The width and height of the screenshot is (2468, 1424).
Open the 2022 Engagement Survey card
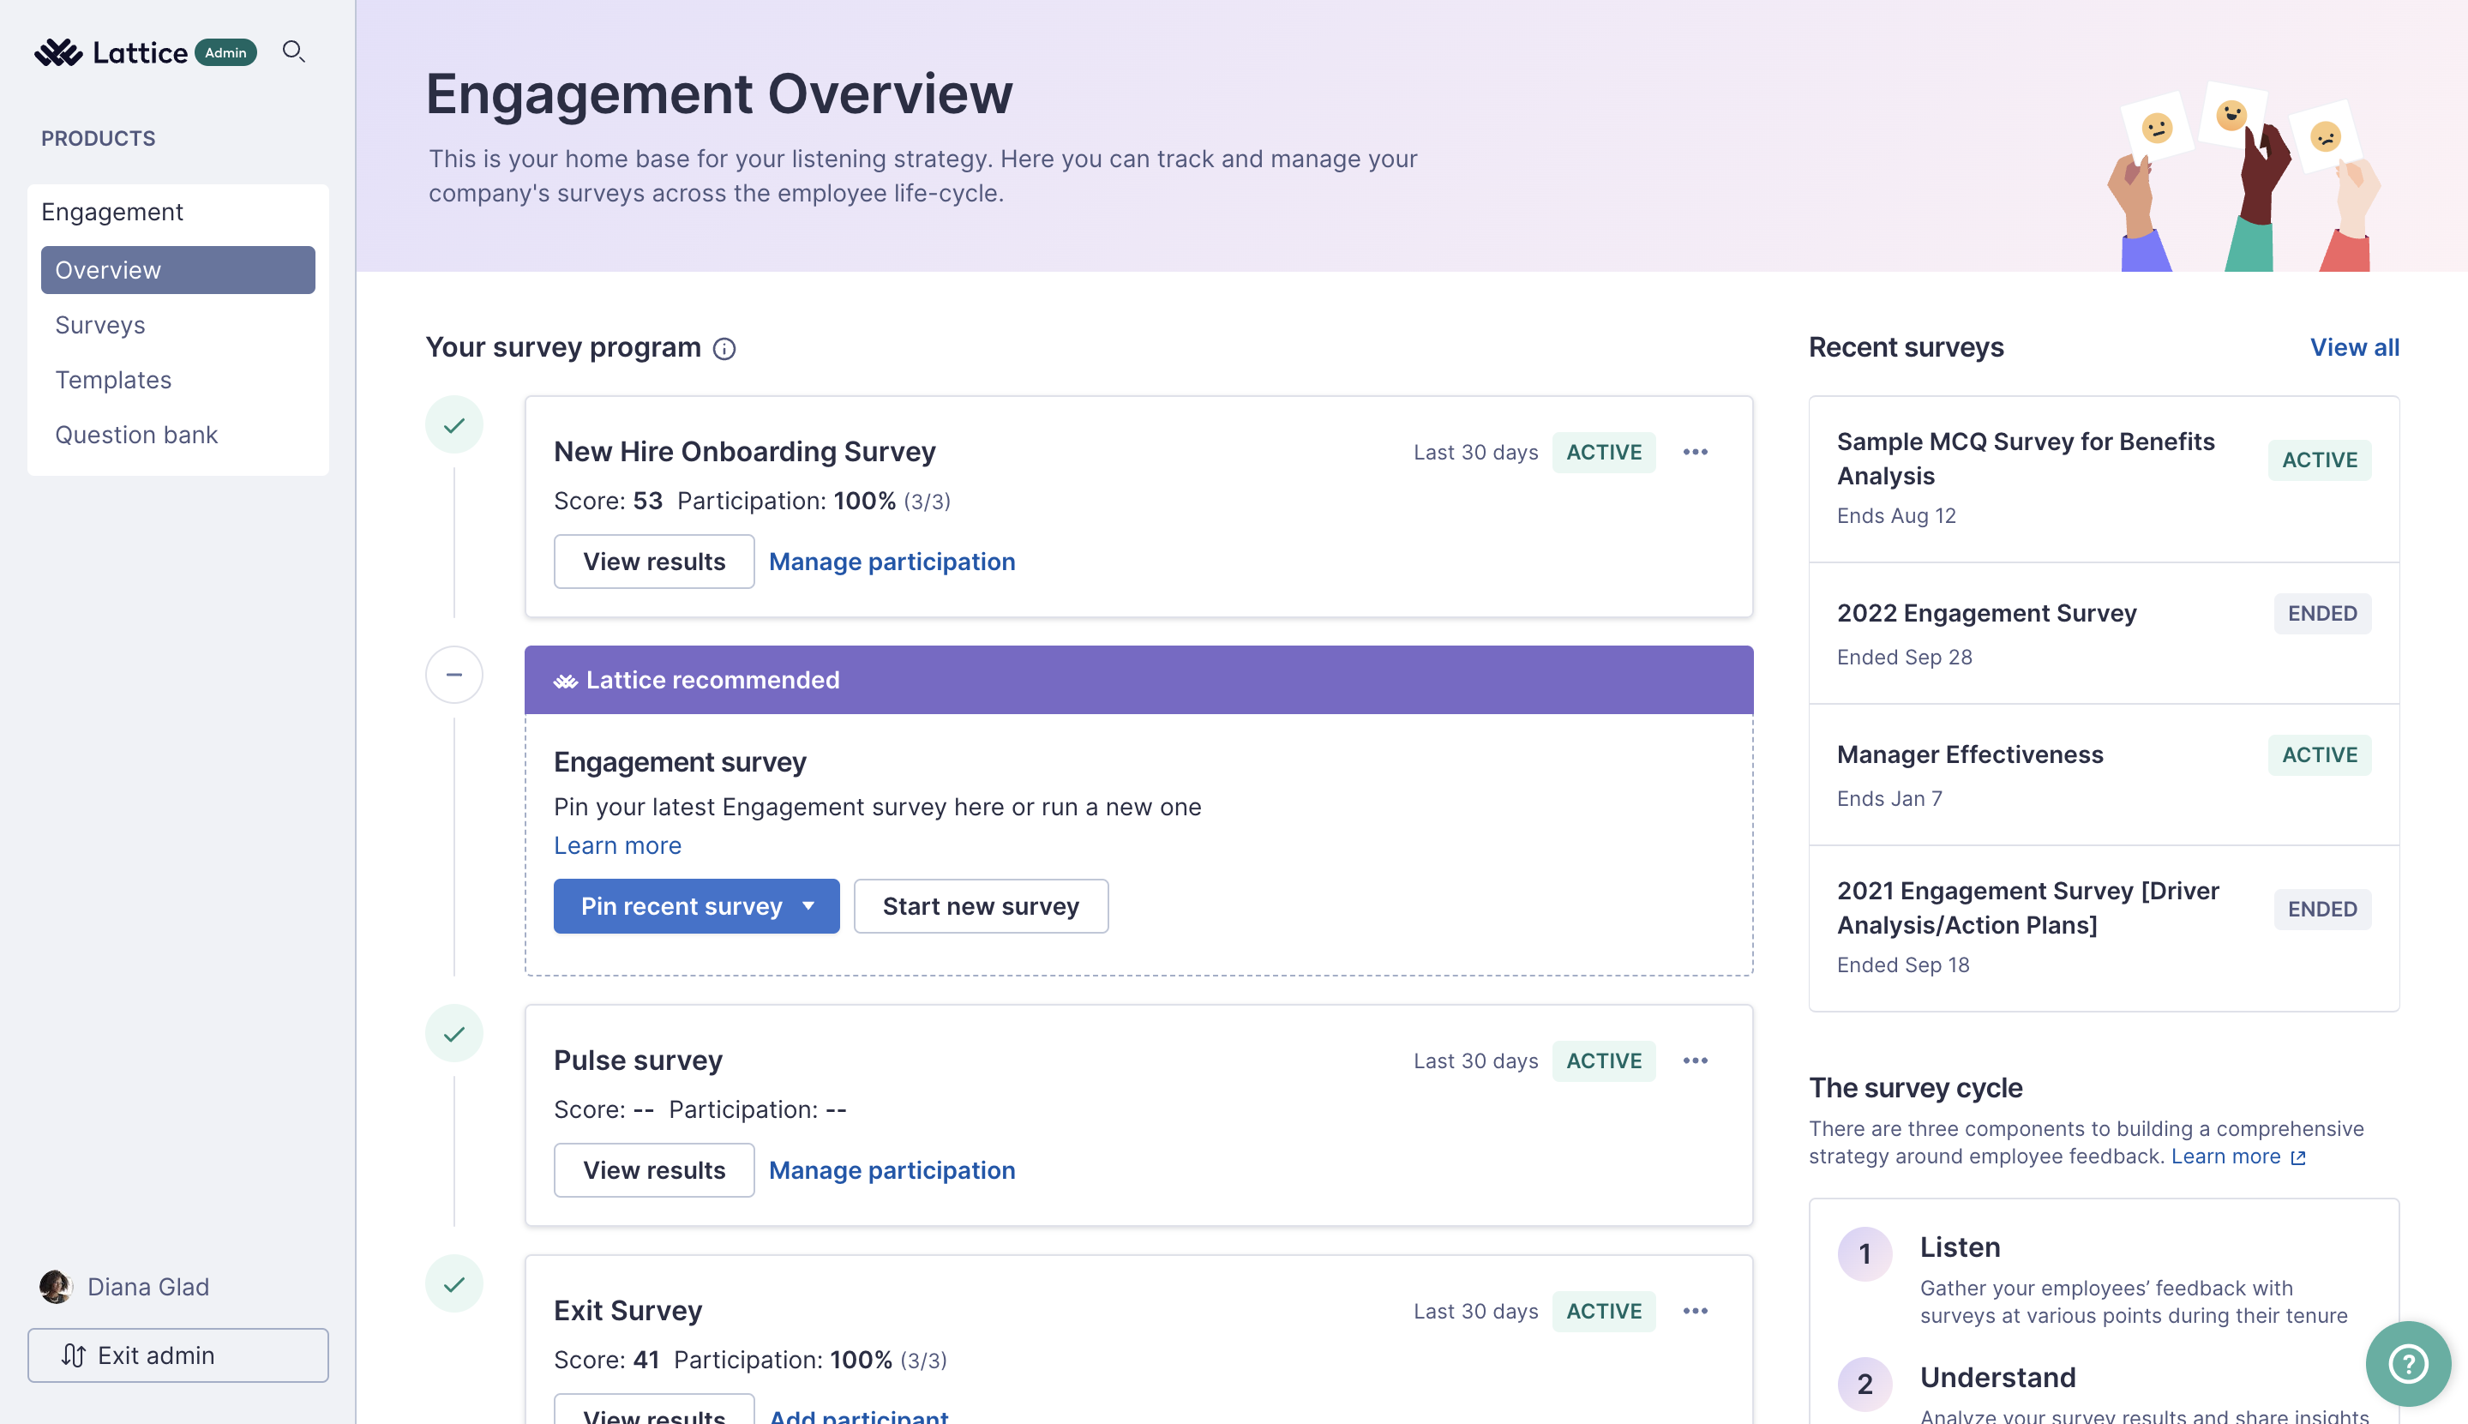click(1986, 613)
